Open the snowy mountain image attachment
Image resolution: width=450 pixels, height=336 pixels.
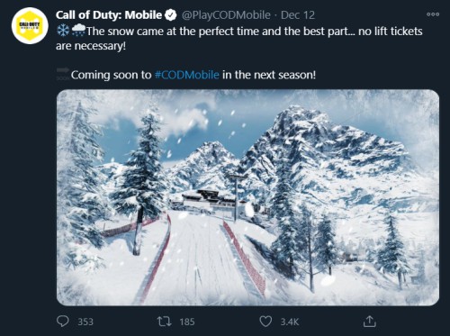coord(247,197)
